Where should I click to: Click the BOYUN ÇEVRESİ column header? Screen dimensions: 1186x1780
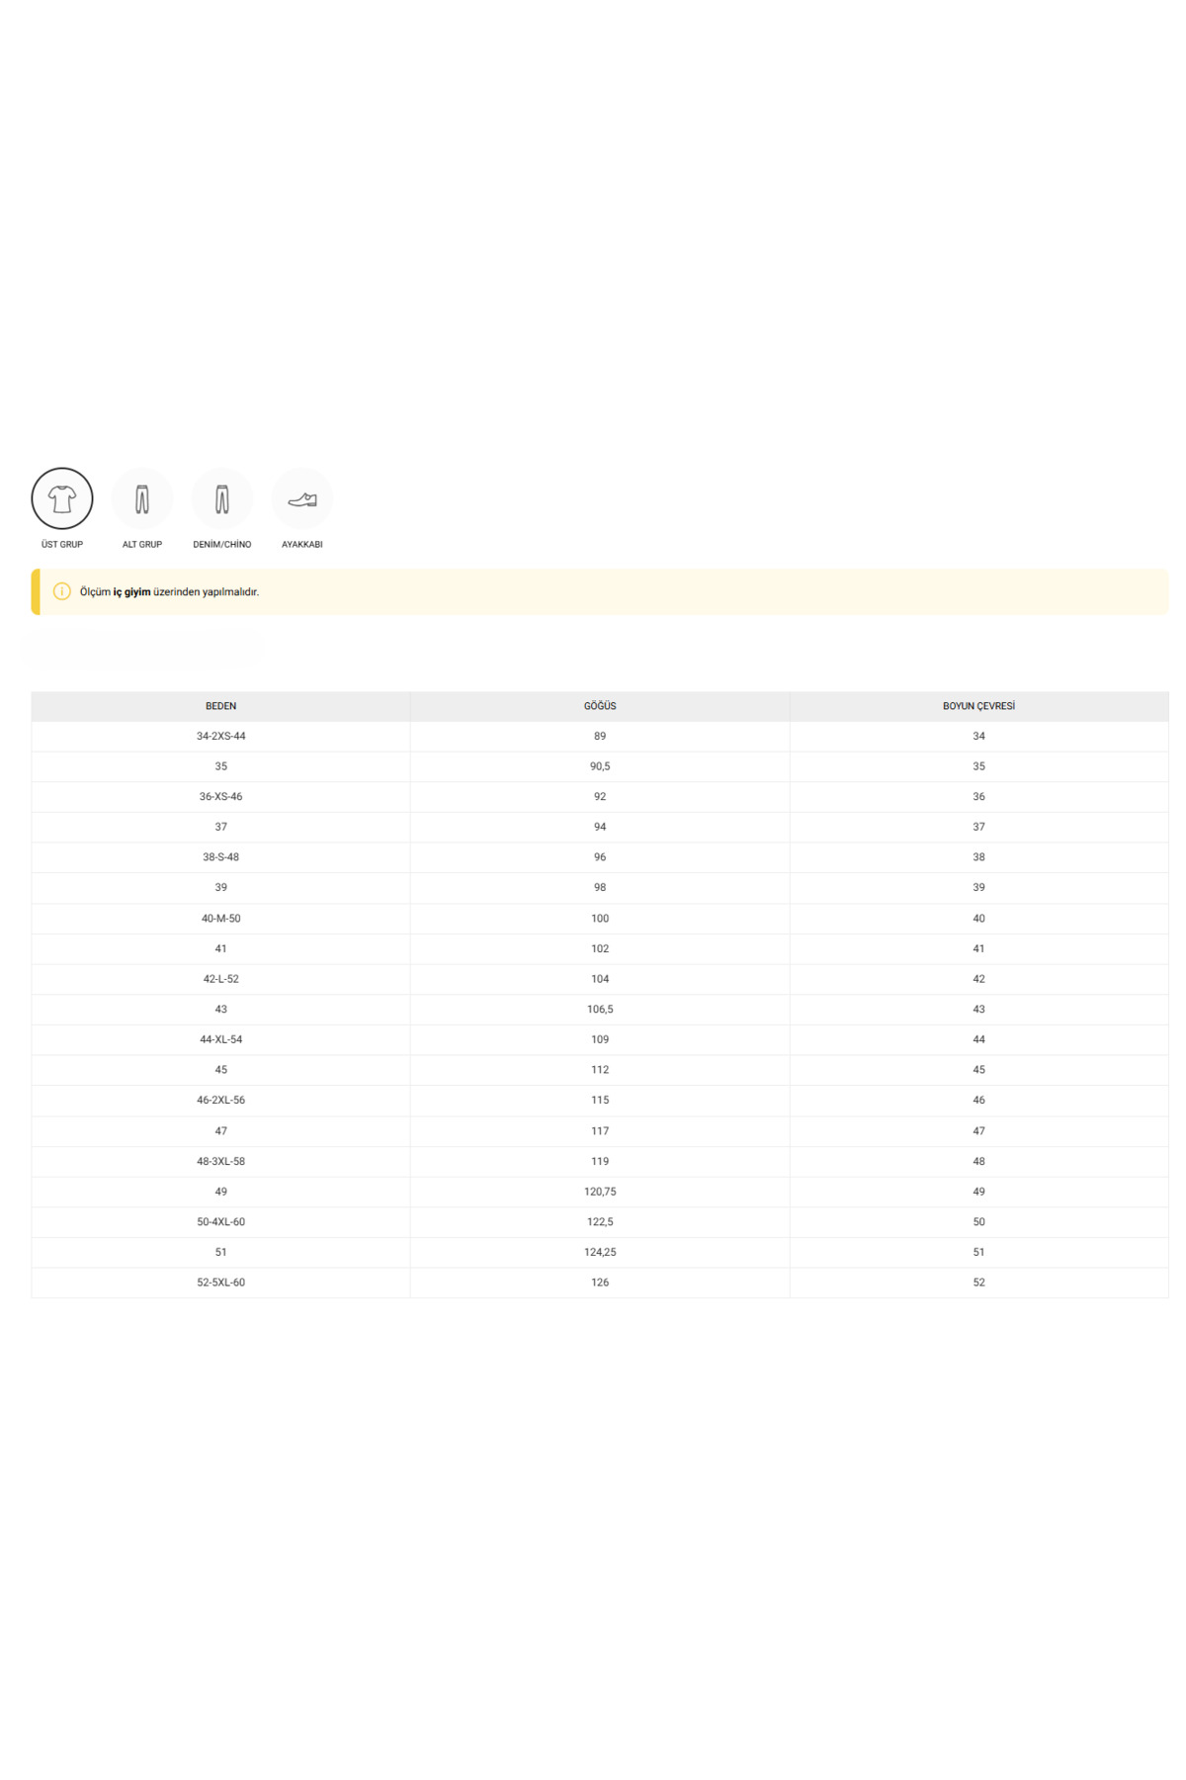click(x=978, y=706)
